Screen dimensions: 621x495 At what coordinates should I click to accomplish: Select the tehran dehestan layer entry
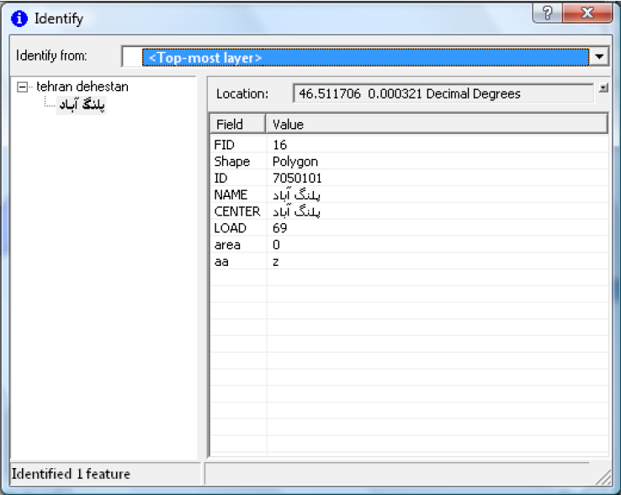(x=82, y=87)
